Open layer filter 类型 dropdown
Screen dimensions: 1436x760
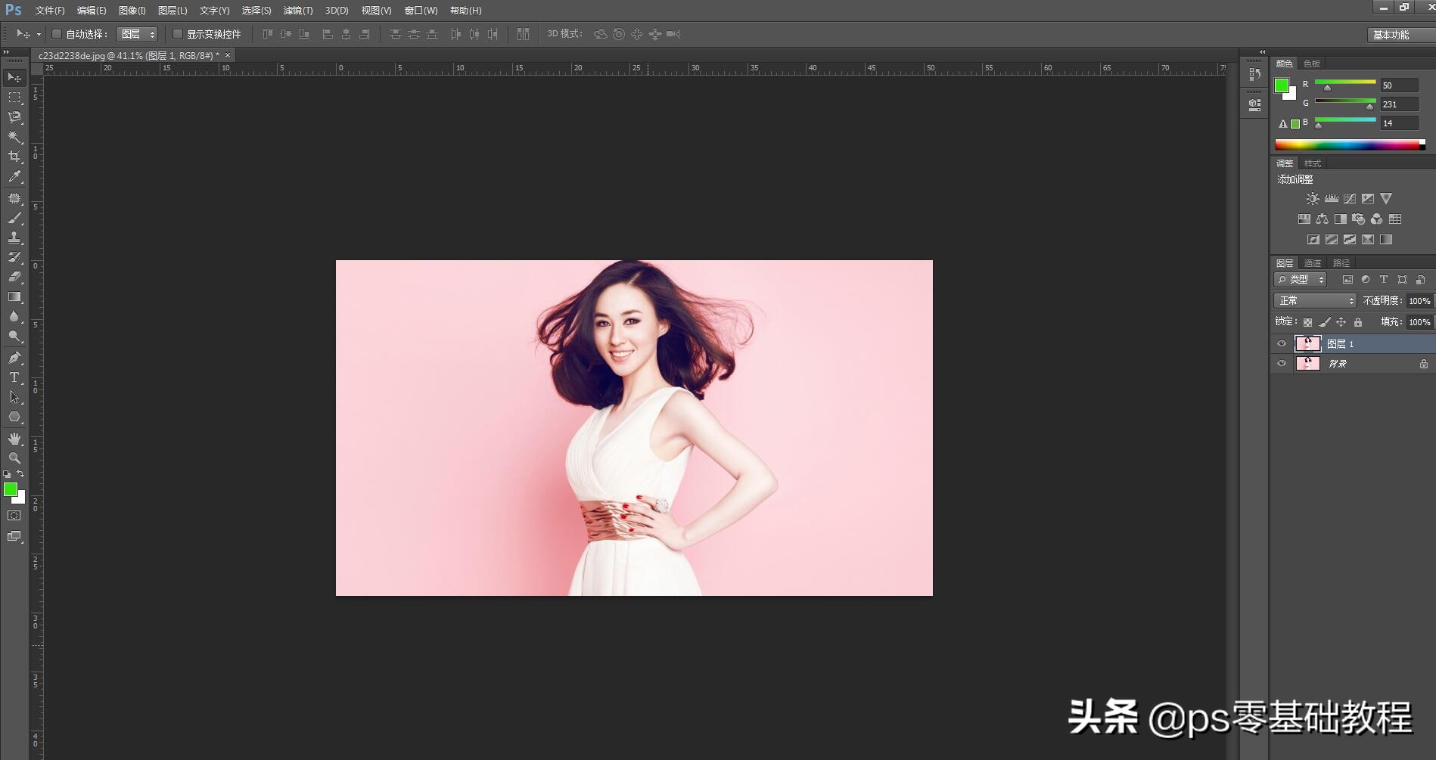pos(1300,280)
